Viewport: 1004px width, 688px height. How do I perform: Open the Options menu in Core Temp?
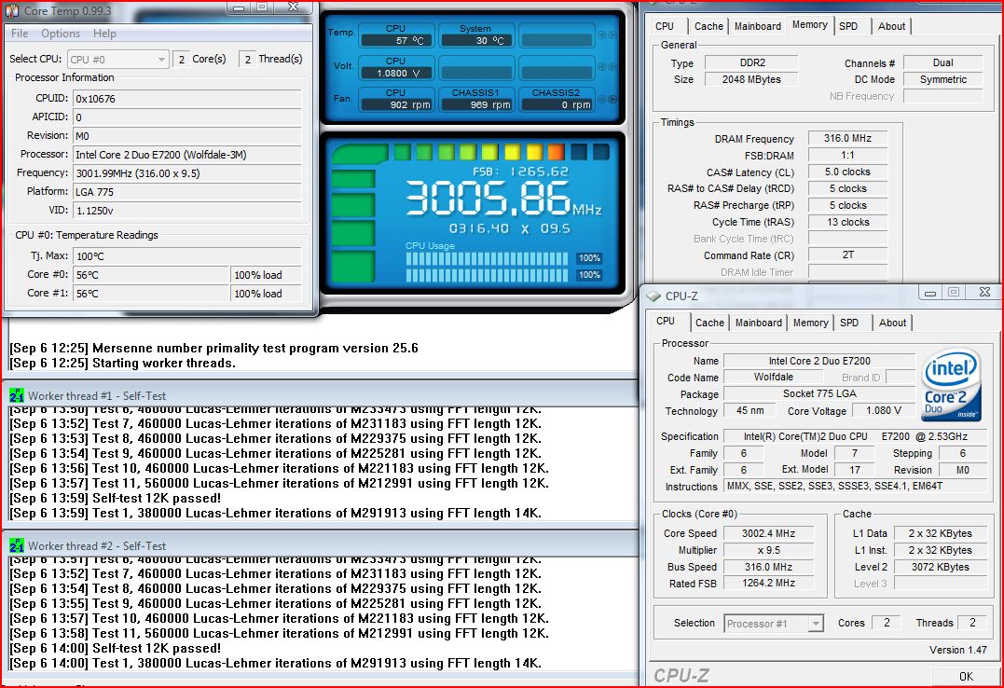click(61, 34)
